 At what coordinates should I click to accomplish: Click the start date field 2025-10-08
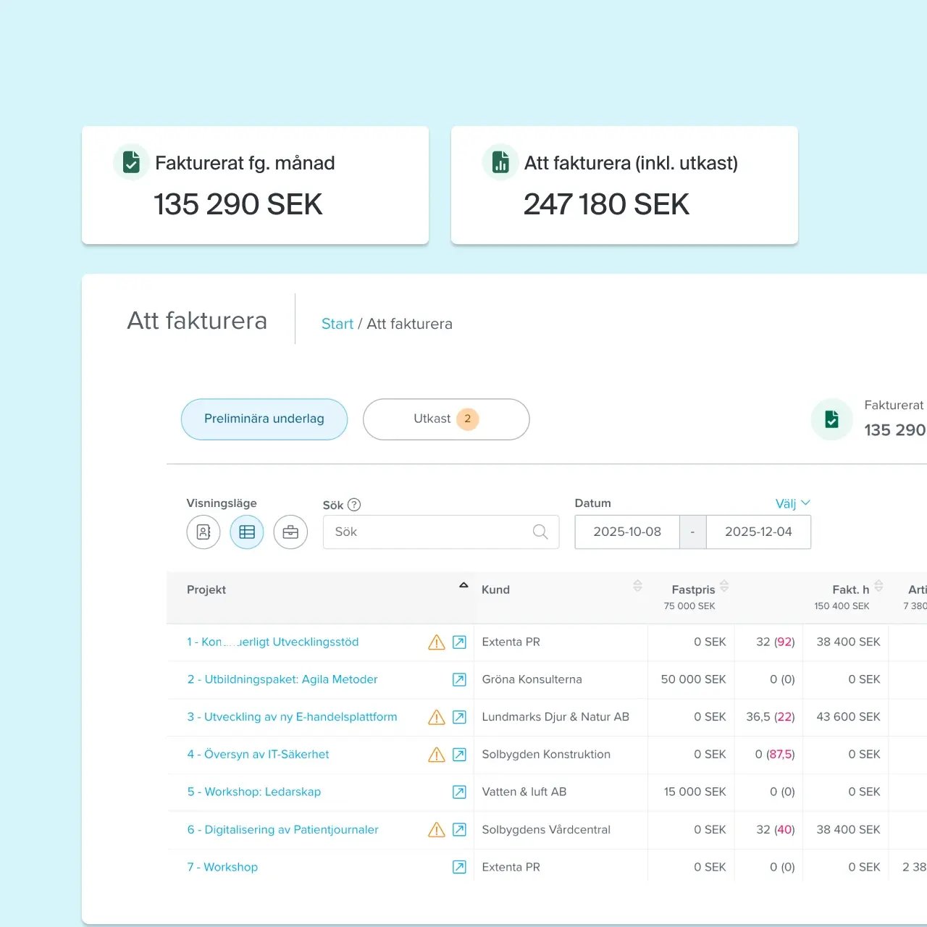(627, 532)
